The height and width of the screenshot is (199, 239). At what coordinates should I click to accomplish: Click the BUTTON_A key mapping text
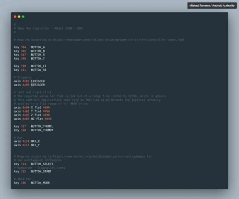point(38,47)
